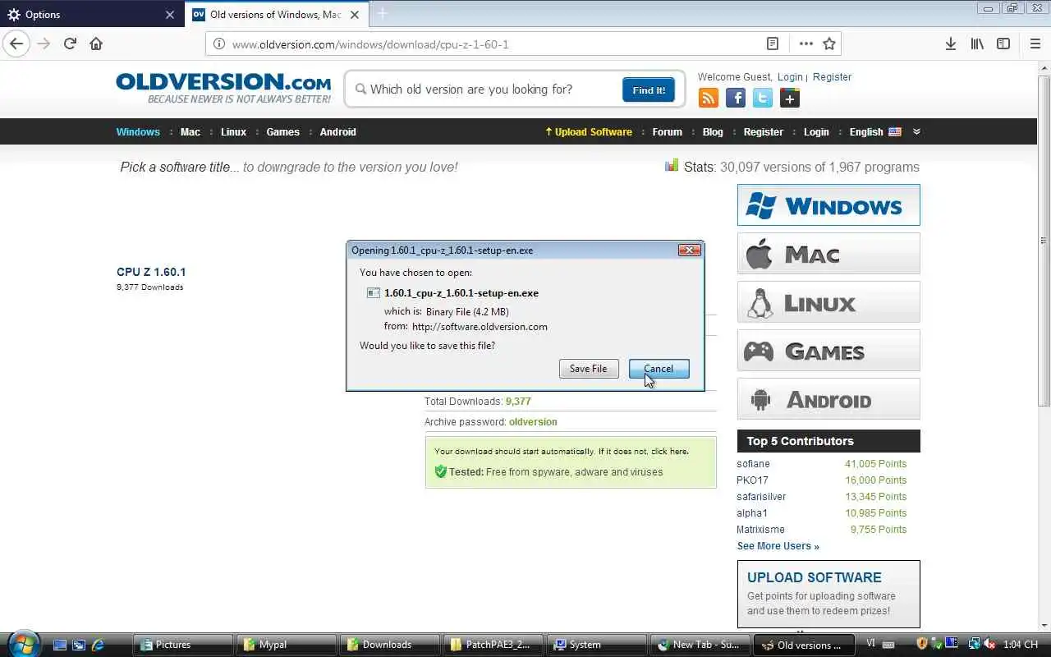This screenshot has height=657, width=1051.
Task: Open the library icon in toolbar
Action: coord(977,44)
